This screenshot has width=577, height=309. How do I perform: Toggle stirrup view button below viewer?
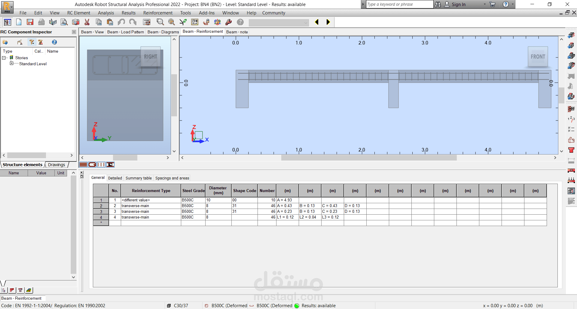[92, 164]
